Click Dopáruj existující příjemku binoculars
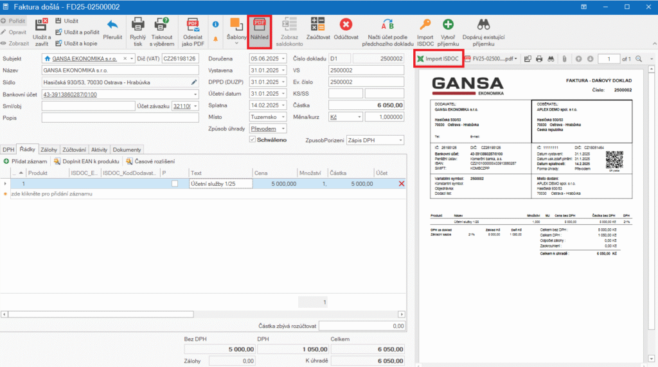Viewport: 658px width, 367px height. (x=483, y=32)
